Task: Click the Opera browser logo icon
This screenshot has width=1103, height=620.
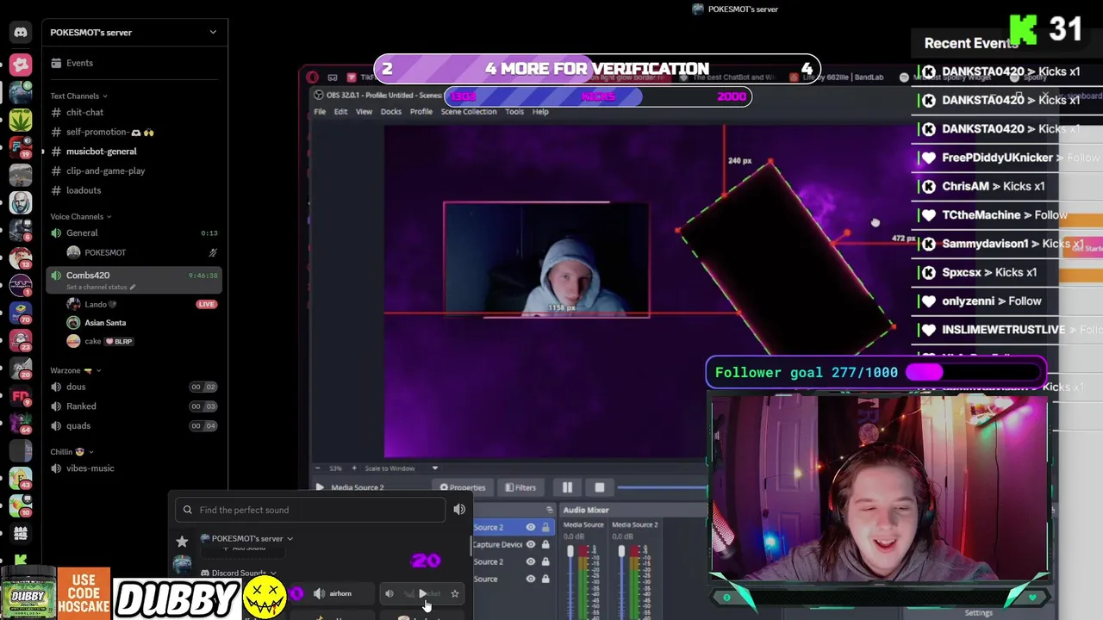Action: pyautogui.click(x=312, y=77)
